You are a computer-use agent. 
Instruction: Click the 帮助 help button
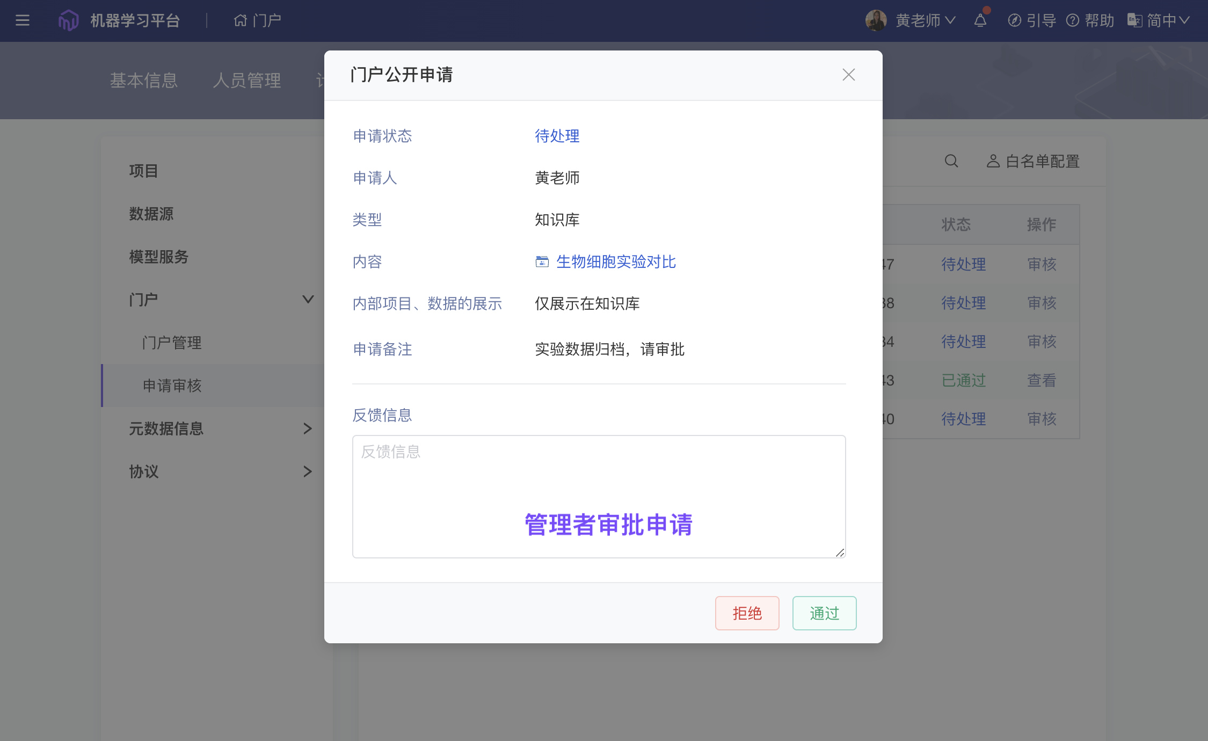pyautogui.click(x=1090, y=20)
